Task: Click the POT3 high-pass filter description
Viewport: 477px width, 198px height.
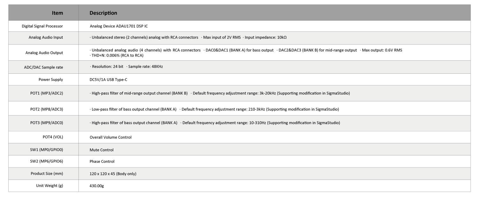Action: (134, 123)
